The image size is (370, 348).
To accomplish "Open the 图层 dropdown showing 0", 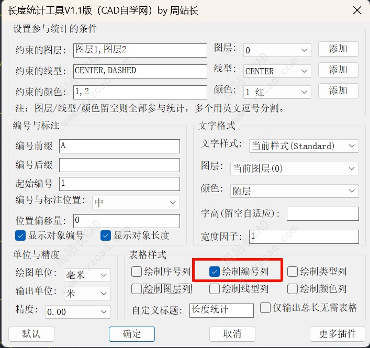I will coord(277,50).
